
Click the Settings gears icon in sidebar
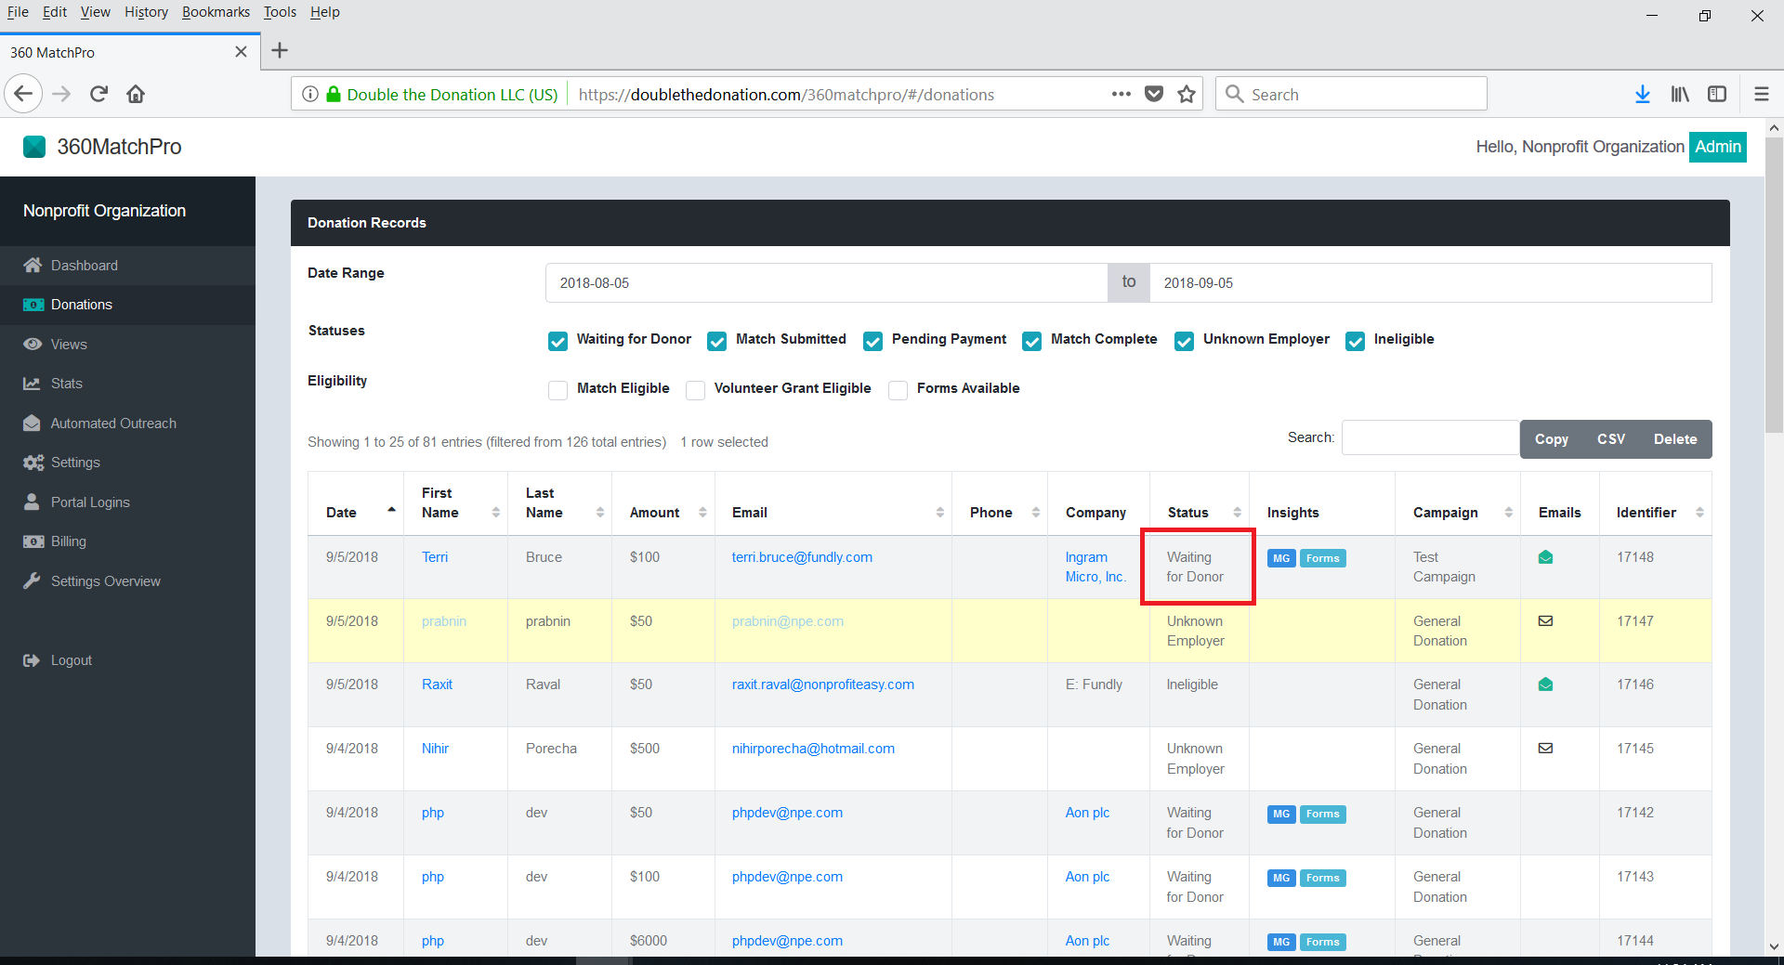pos(33,463)
